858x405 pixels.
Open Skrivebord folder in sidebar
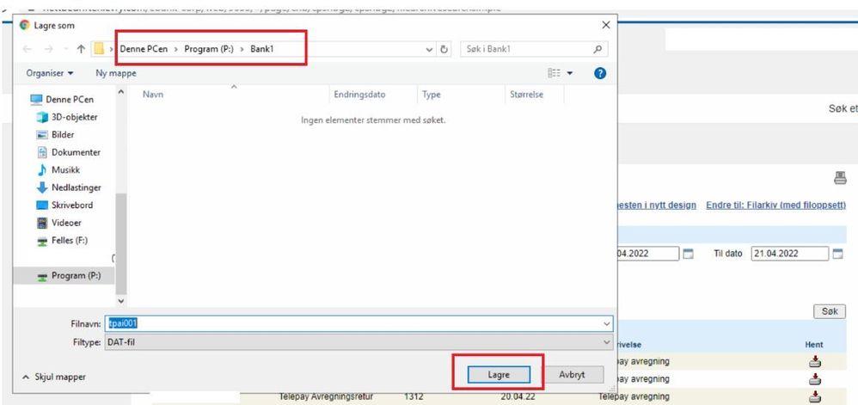[x=64, y=205]
